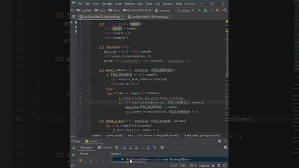The width and height of the screenshot is (299, 168).
Task: Step Into using the debugger toolbar icon
Action: coord(130,147)
